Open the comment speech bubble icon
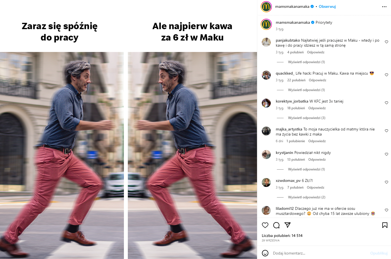This screenshot has width=391, height=259. click(276, 225)
